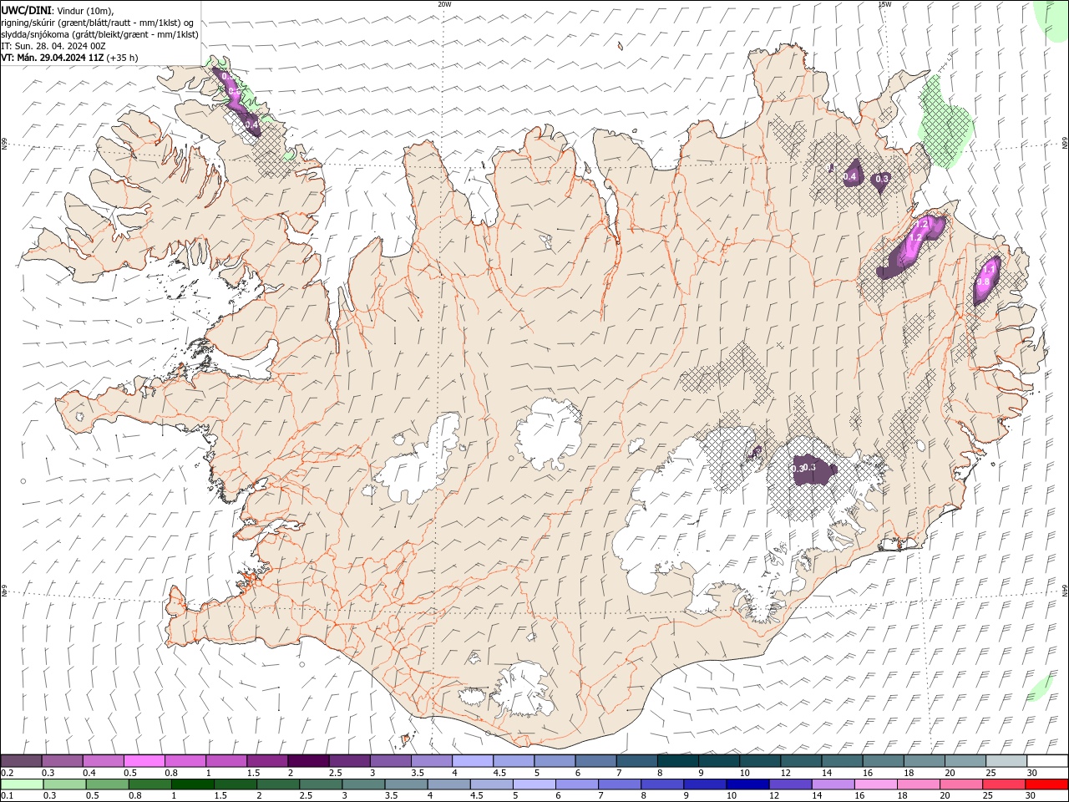Screen dimensions: 1069x802
Task: Click the slydda/snjókoma legend description line
Action: tap(100, 34)
